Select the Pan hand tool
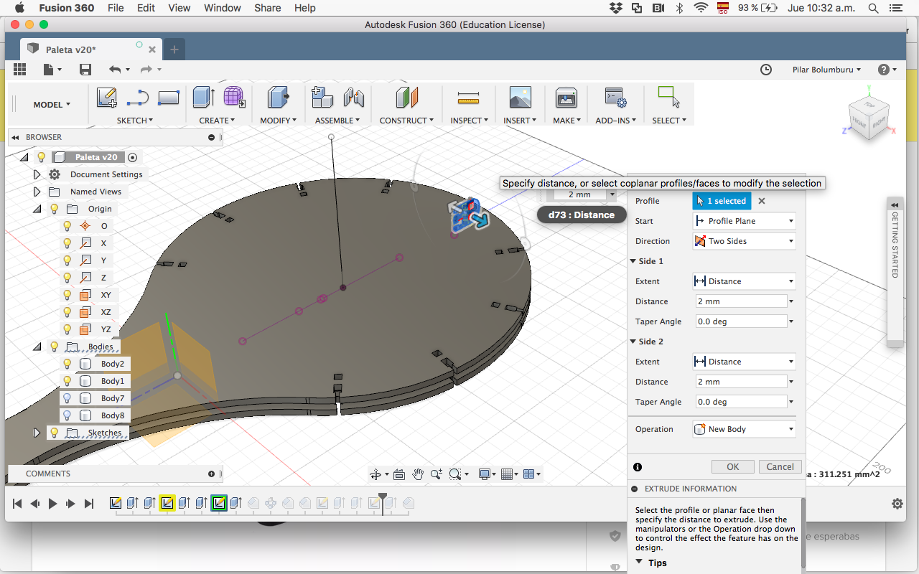 tap(418, 474)
